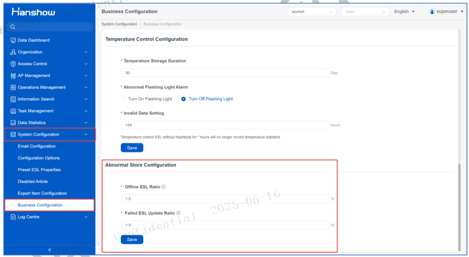Click the System Configuration icon
Image resolution: width=469 pixels, height=257 pixels.
(13, 135)
